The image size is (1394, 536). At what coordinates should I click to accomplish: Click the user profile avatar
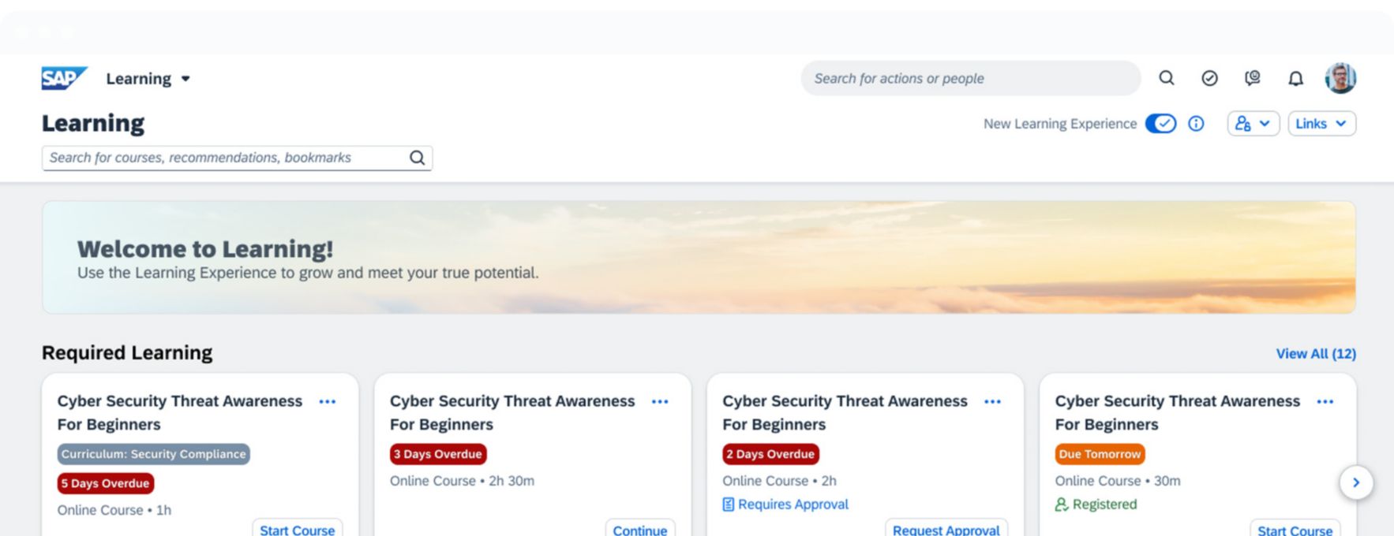(x=1340, y=78)
